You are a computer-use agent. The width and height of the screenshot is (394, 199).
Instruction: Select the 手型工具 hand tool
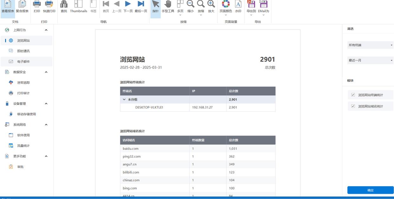click(168, 7)
